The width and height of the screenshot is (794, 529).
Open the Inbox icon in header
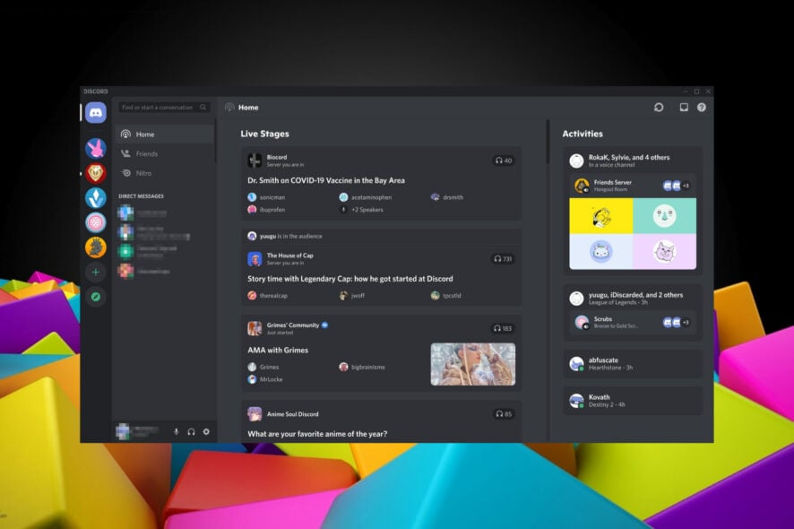click(x=684, y=107)
